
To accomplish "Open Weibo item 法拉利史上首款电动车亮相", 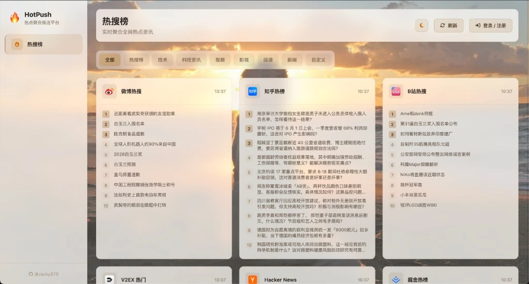I will coord(140,195).
